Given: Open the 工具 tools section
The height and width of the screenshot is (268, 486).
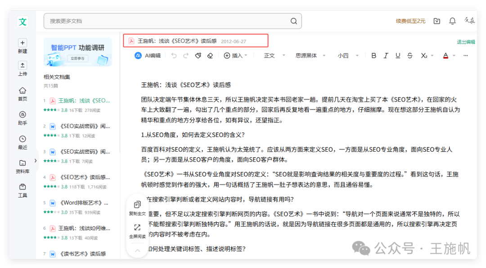Looking at the screenshot, I should click(22, 189).
